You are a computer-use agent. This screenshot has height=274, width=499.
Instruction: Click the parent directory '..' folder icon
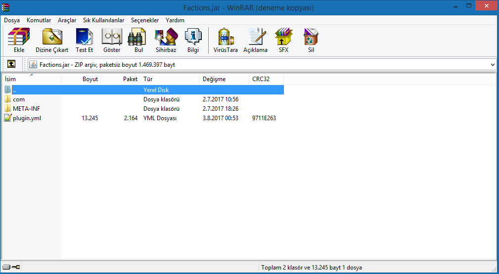[x=7, y=90]
